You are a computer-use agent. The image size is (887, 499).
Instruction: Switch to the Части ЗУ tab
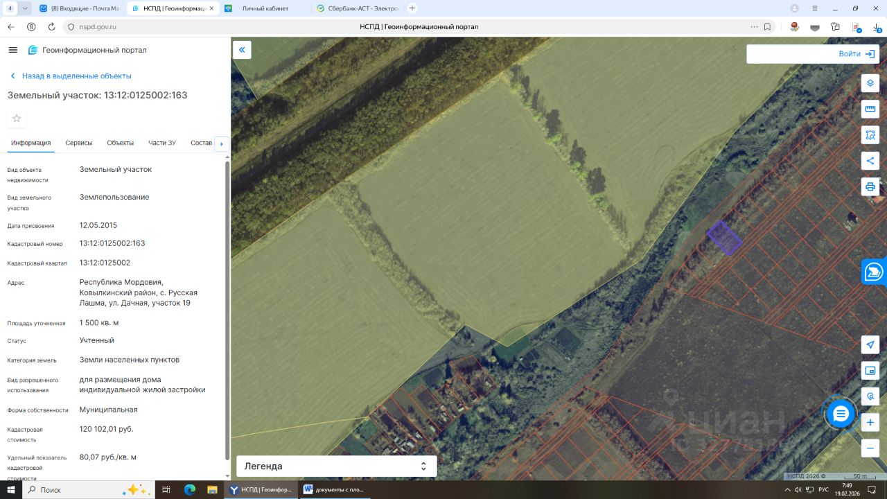click(162, 143)
